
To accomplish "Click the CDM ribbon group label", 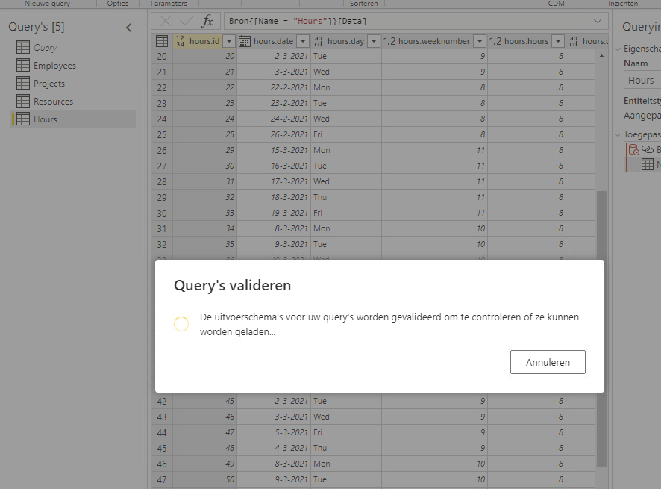I will point(556,4).
